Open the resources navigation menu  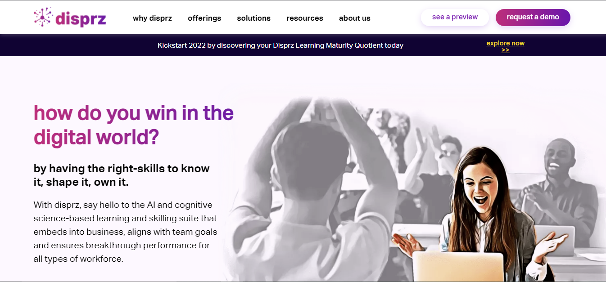[305, 18]
